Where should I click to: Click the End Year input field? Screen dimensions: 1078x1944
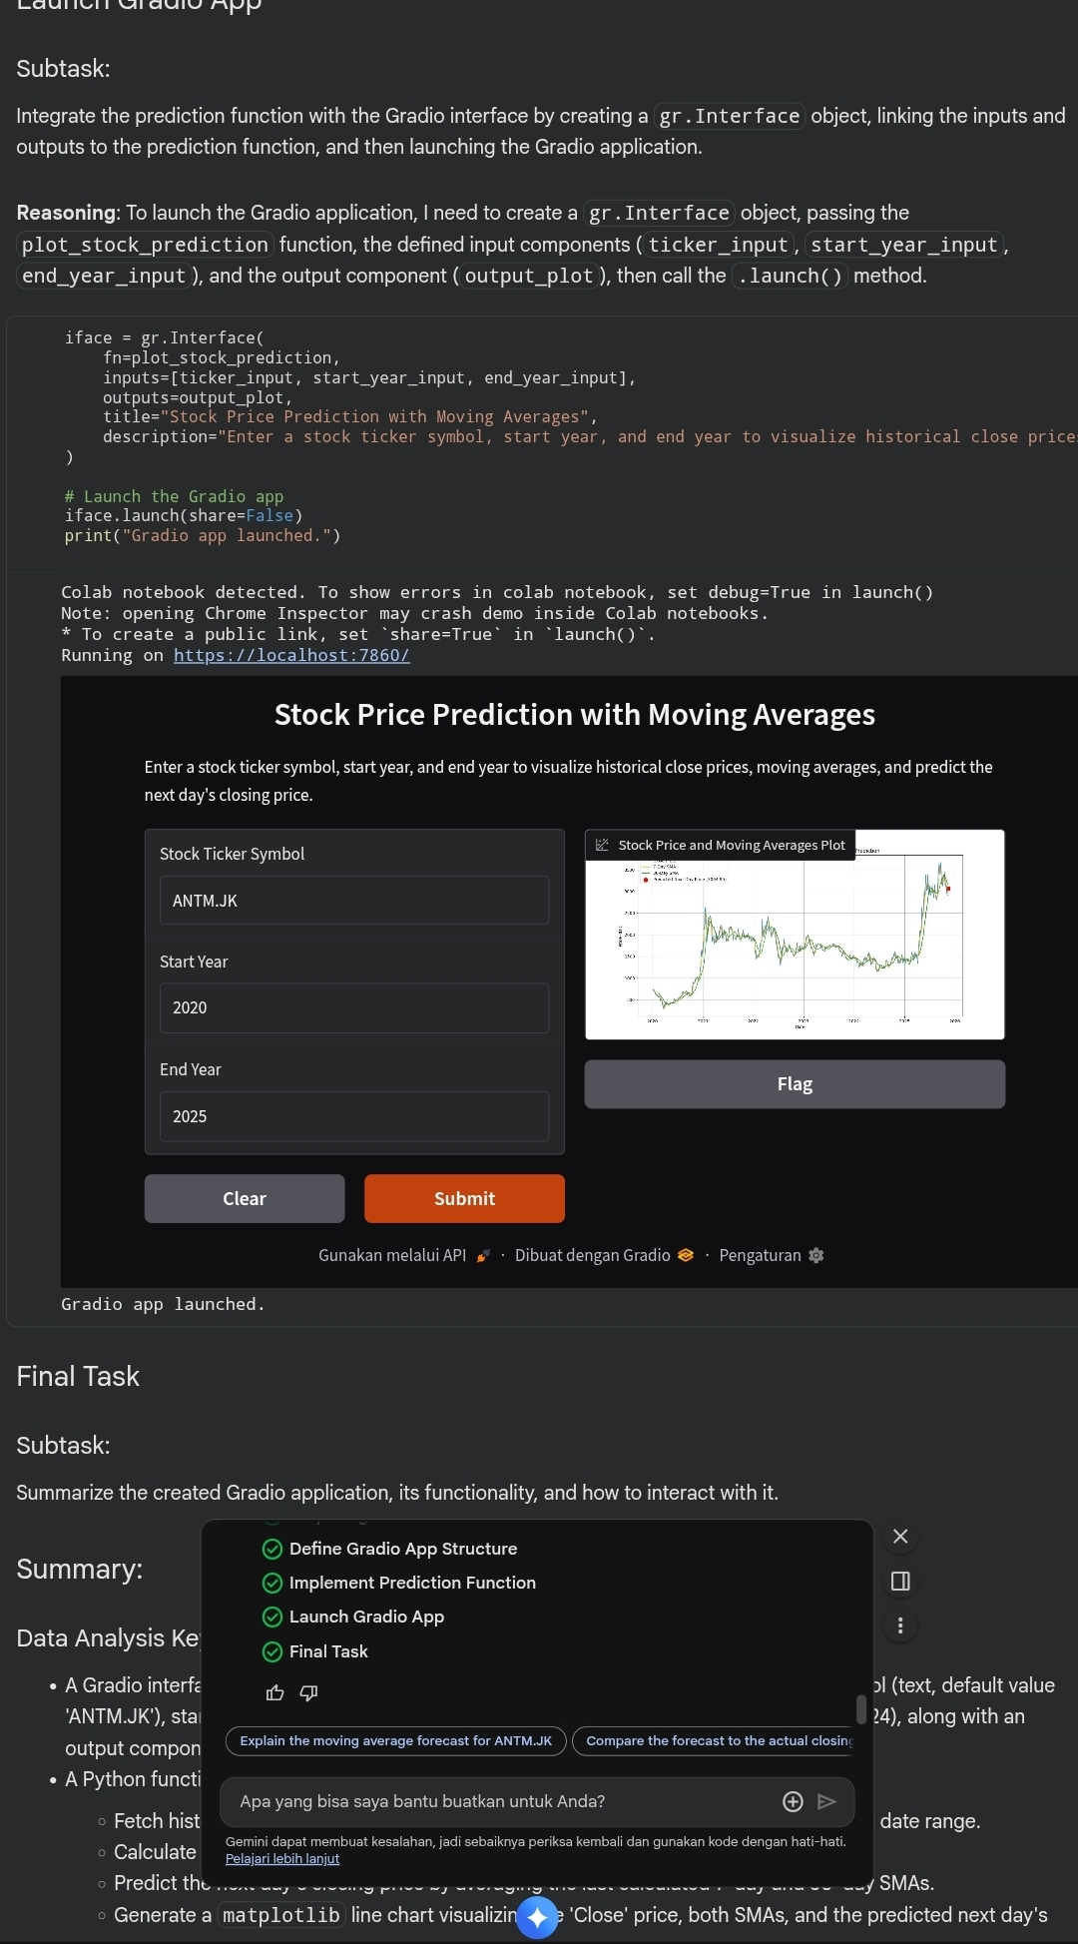tap(354, 1116)
